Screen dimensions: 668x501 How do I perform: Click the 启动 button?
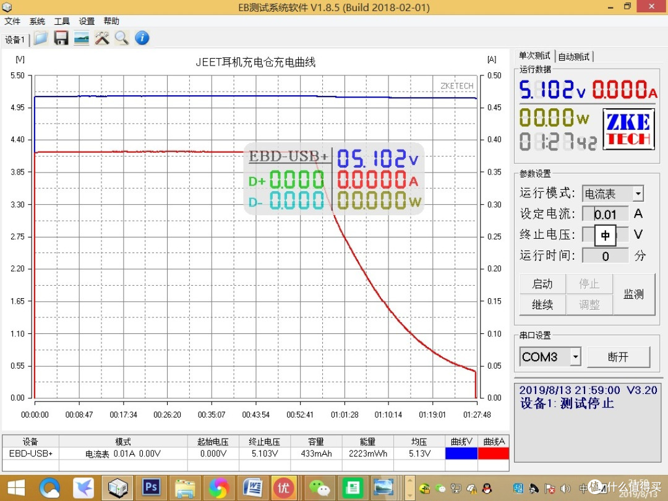[542, 284]
